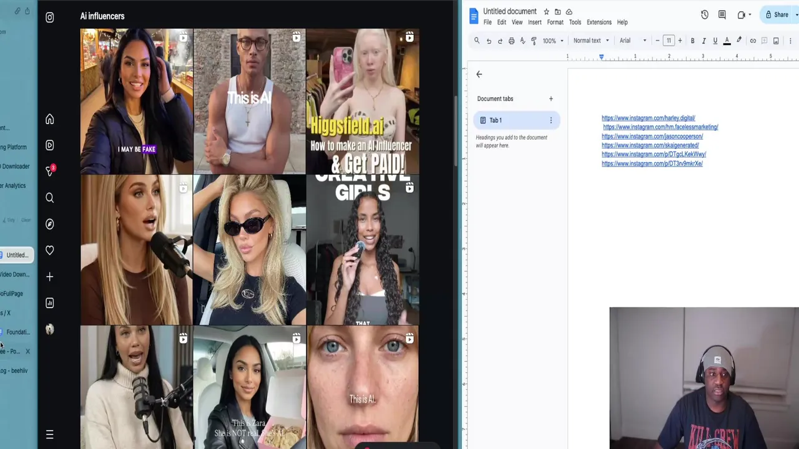Open version history clock icon
The width and height of the screenshot is (799, 449).
pyautogui.click(x=704, y=15)
